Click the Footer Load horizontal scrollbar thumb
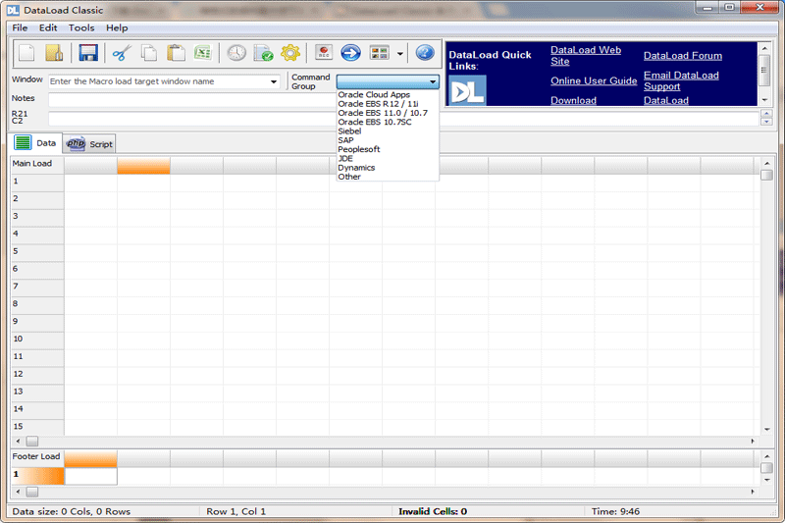The height and width of the screenshot is (523, 785). click(32, 492)
